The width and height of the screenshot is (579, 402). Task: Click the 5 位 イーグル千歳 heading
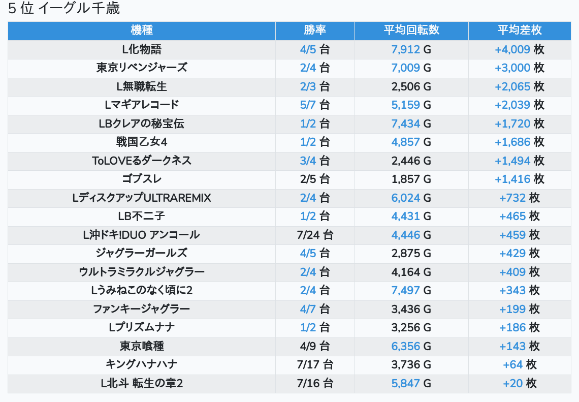point(64,9)
